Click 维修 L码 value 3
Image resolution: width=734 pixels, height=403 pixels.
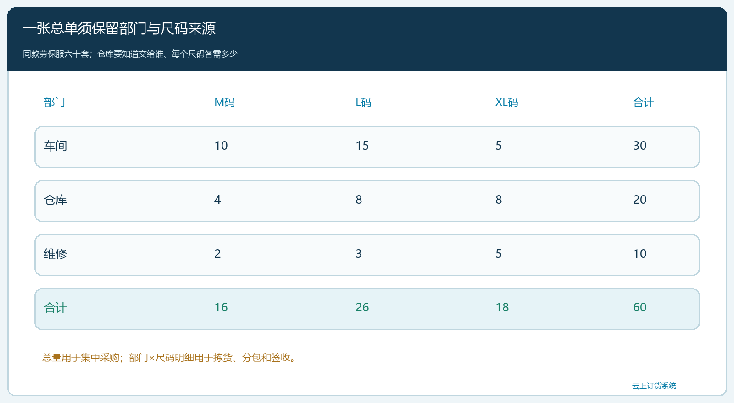[x=359, y=254]
